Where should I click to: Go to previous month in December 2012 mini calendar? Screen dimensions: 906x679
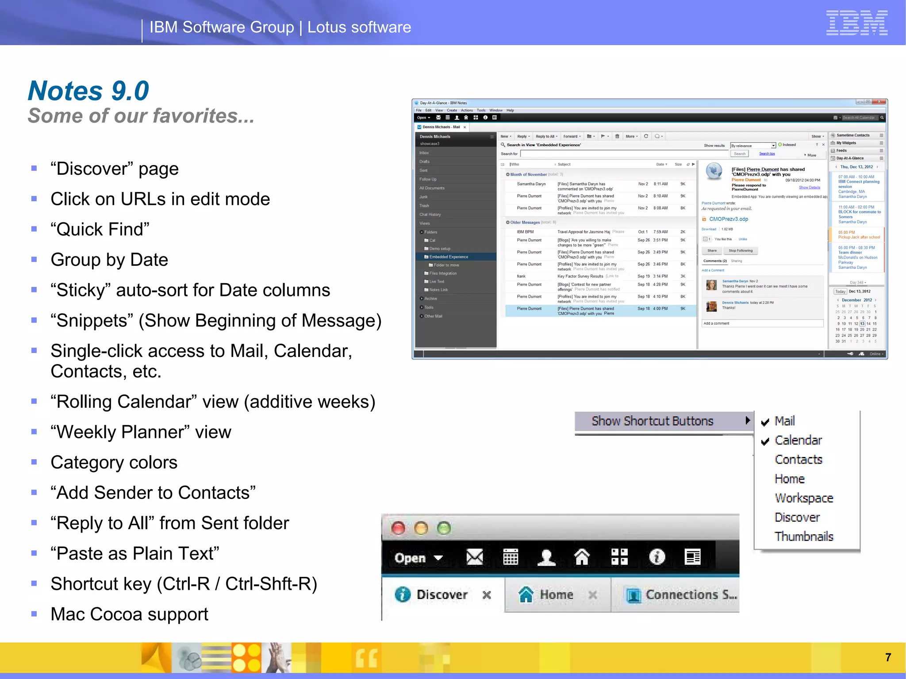(x=838, y=300)
